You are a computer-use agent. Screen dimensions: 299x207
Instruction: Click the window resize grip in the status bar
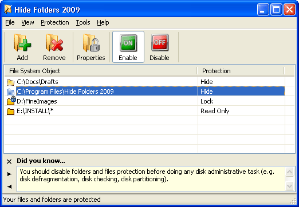293,201
